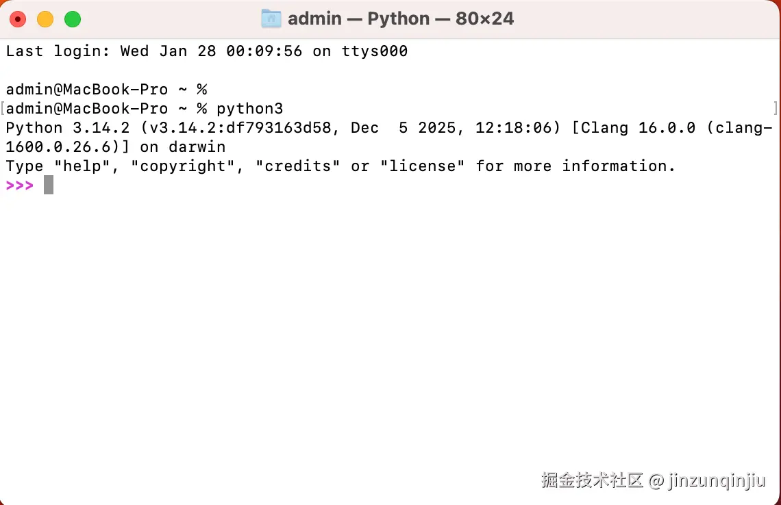
Task: Click the window title 'admin — Python — 80×24'
Action: (x=400, y=18)
